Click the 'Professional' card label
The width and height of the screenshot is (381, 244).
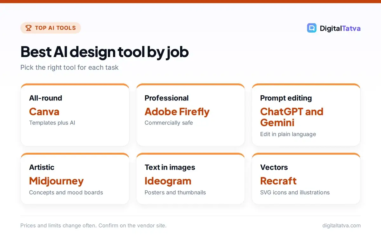[167, 98]
